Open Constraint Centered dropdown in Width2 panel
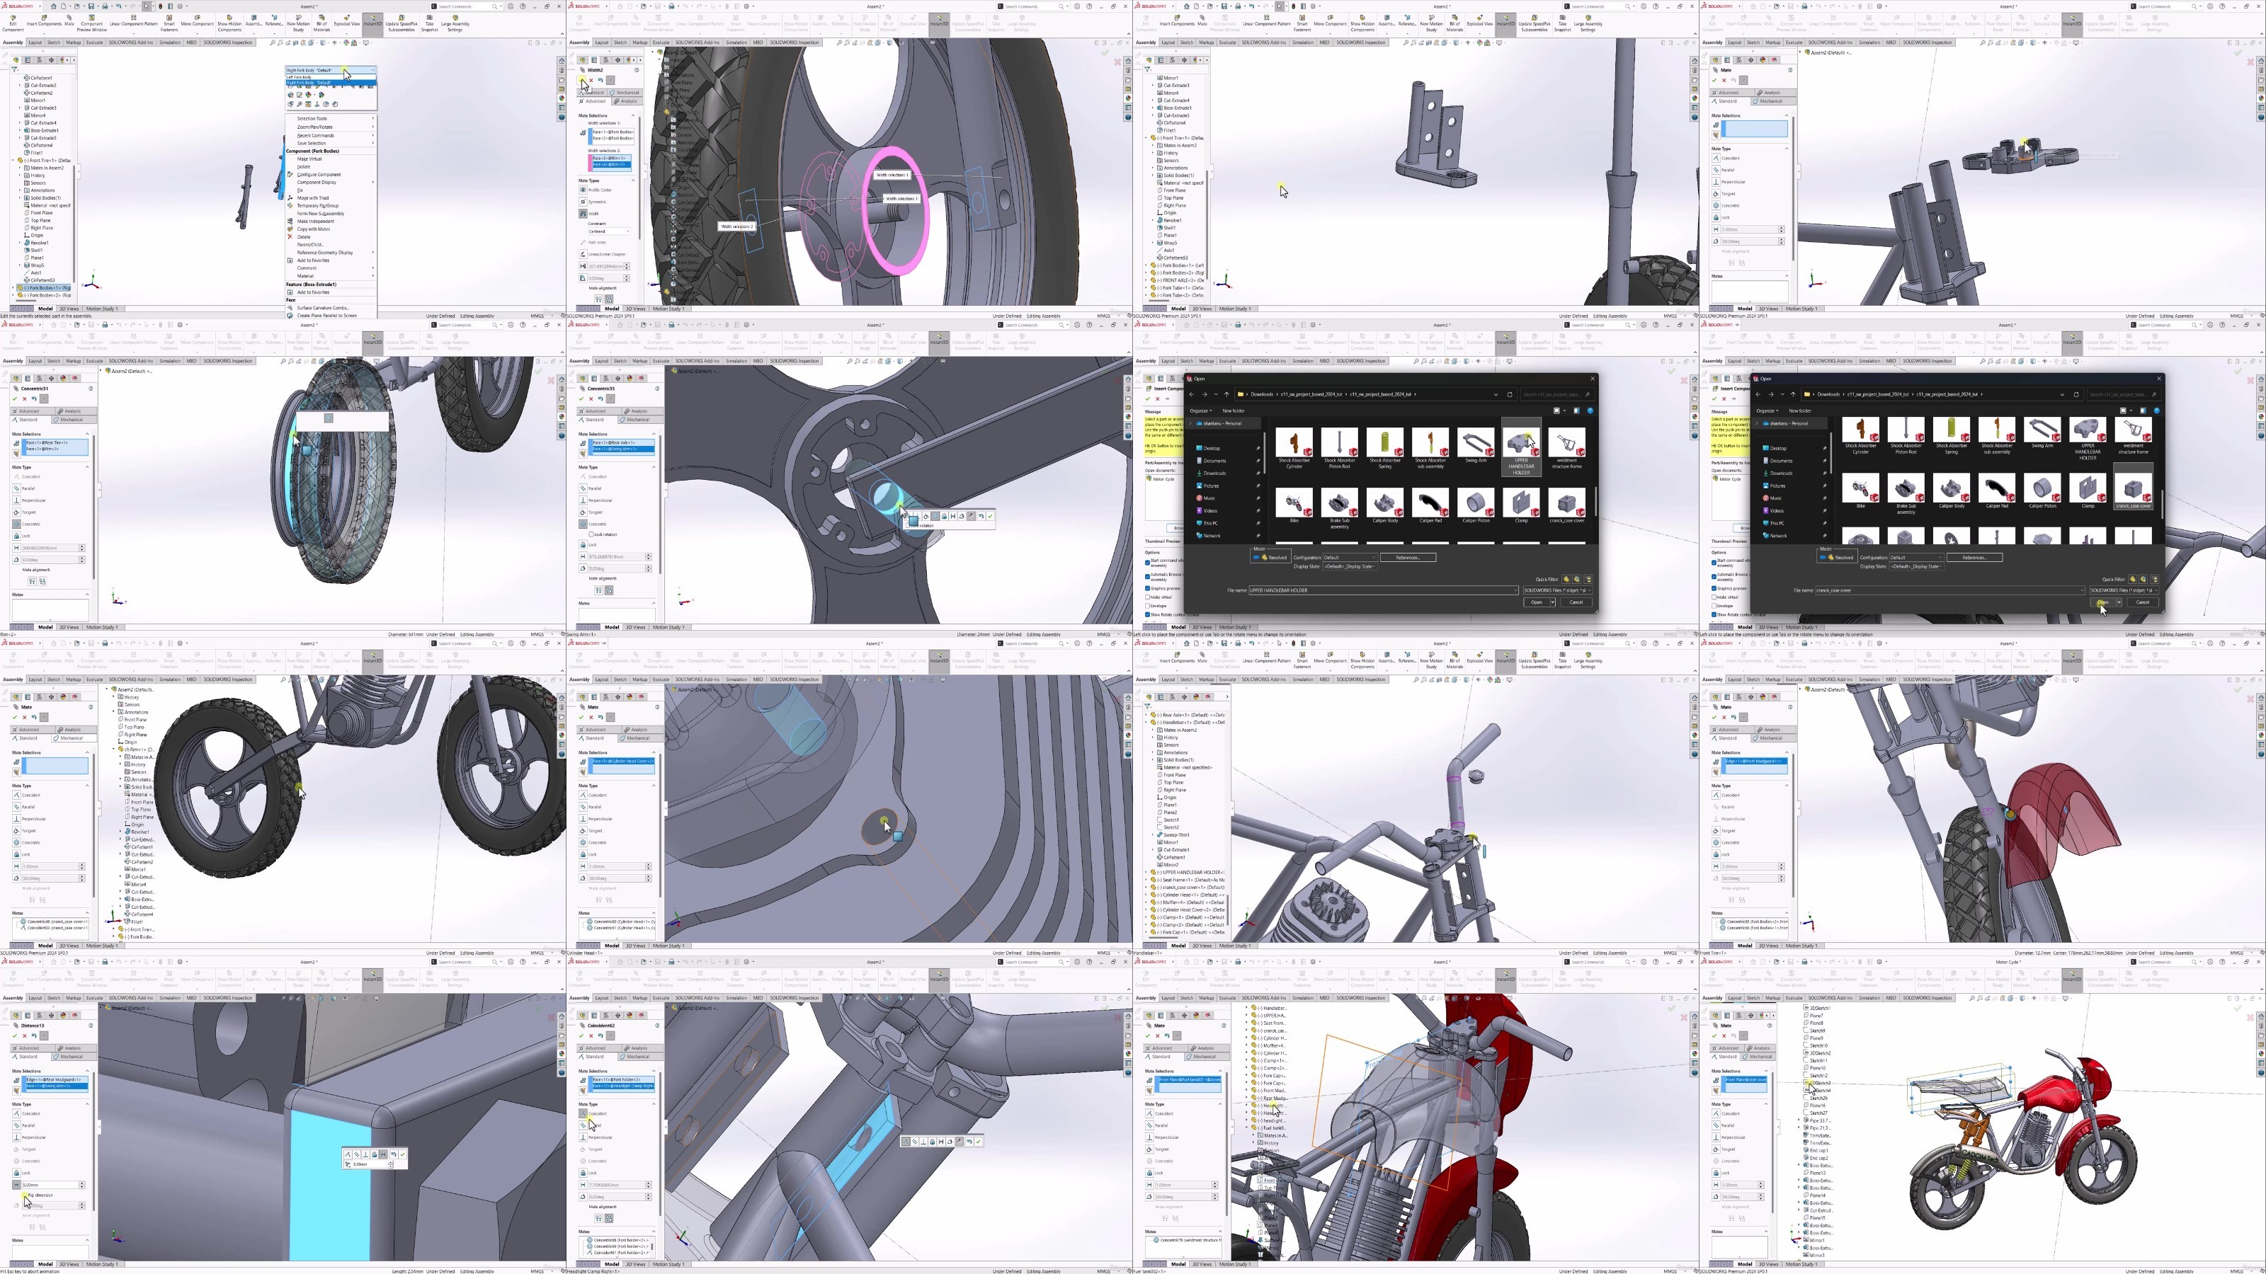The height and width of the screenshot is (1274, 2266). click(x=610, y=231)
